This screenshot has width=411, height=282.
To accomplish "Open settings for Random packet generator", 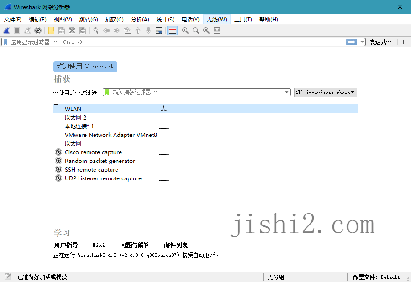I will click(58, 161).
